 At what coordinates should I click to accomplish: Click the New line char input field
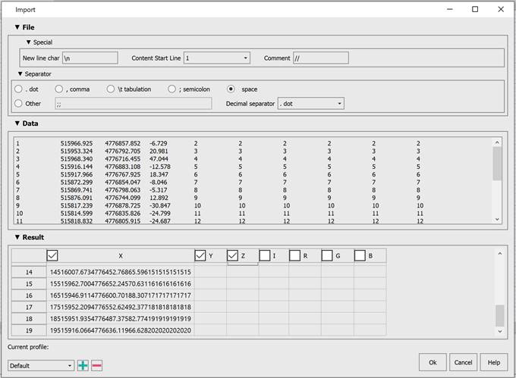[90, 58]
